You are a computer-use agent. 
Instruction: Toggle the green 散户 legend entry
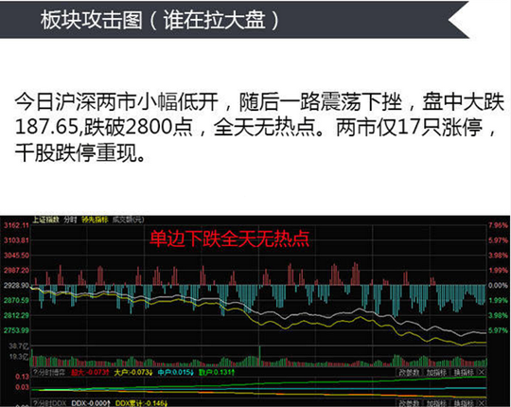[217, 372]
